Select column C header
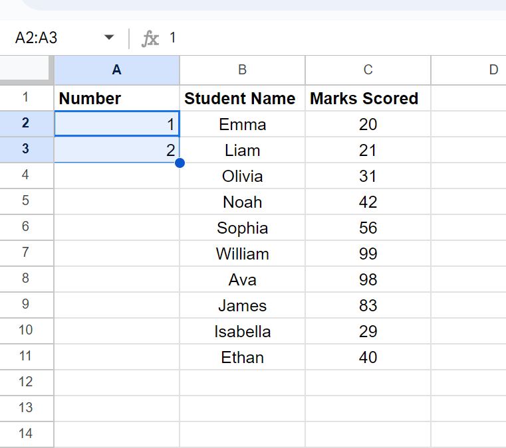This screenshot has width=506, height=448. coord(368,70)
